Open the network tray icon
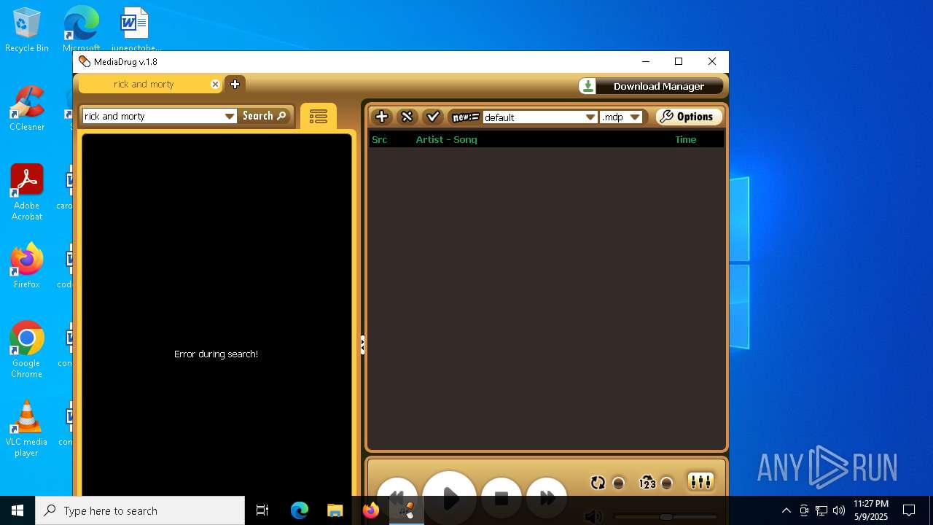Viewport: 933px width, 525px height. 821,510
